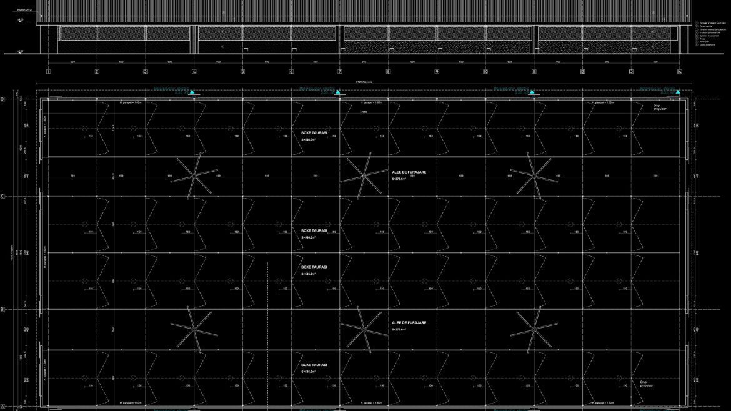Select the numbered materials legend beside the elevation
This screenshot has height=411, width=731.
click(712, 34)
